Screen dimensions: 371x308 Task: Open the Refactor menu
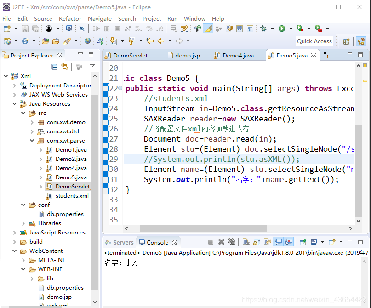click(70, 19)
